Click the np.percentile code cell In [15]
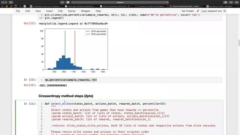The height and width of the screenshot is (135, 240). [130, 80]
